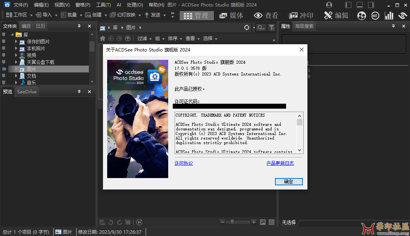Open the quick search magnifier icon
Screen dimensions: 410x236
(x=261, y=27)
